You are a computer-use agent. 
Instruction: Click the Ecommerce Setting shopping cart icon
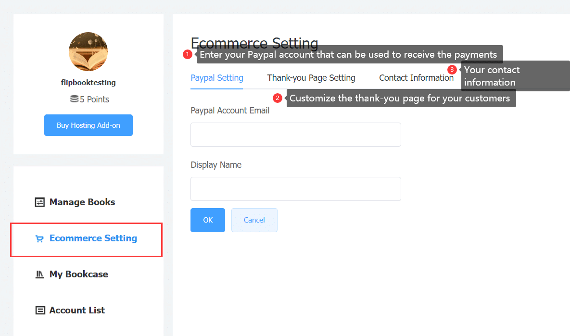coord(39,238)
